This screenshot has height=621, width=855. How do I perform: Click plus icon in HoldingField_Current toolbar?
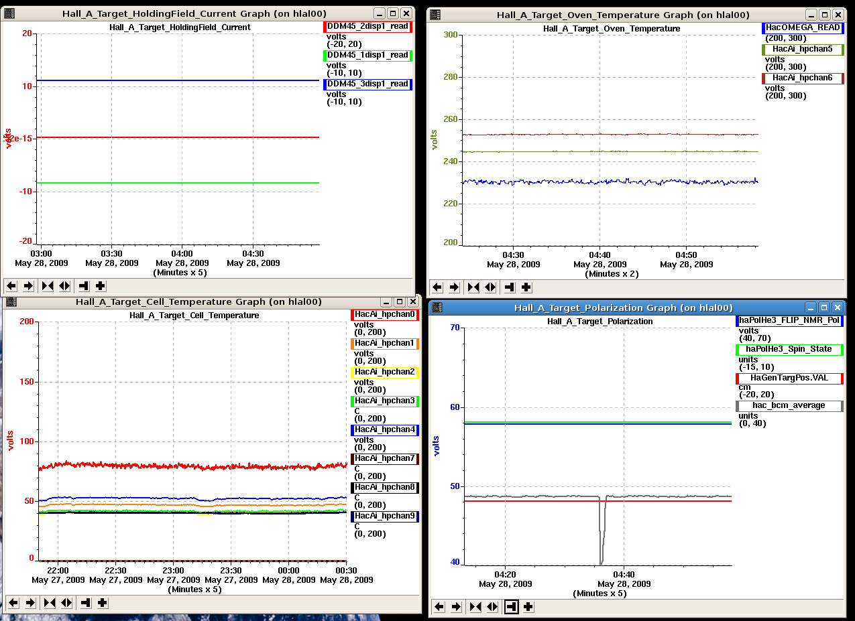[x=101, y=286]
